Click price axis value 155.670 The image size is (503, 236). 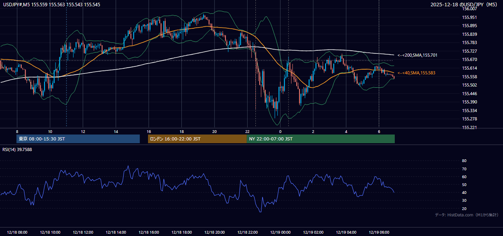(x=469, y=59)
